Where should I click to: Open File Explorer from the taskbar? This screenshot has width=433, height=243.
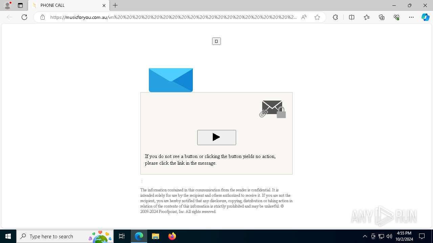[x=156, y=236]
